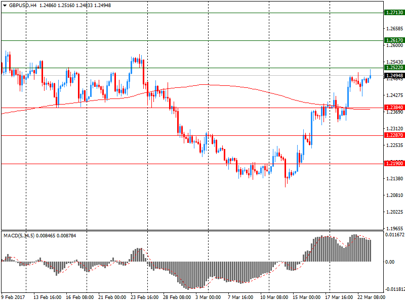This screenshot has width=405, height=303.
Task: Click the 1.19655 price scale value
Action: point(395,229)
